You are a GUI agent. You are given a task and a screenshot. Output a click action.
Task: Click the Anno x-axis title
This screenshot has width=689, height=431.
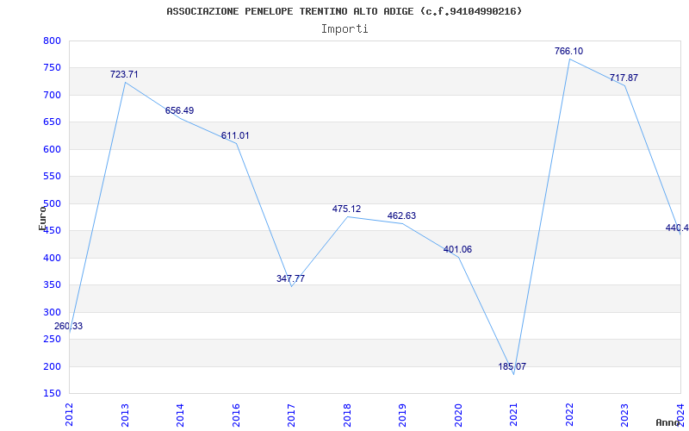pyautogui.click(x=667, y=422)
